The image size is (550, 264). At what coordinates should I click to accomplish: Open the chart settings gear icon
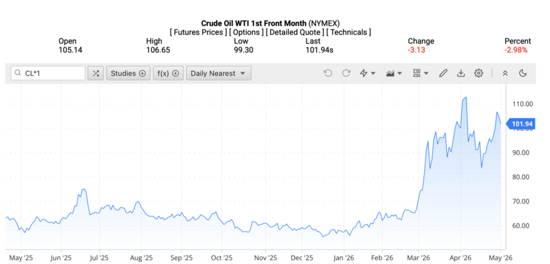478,73
